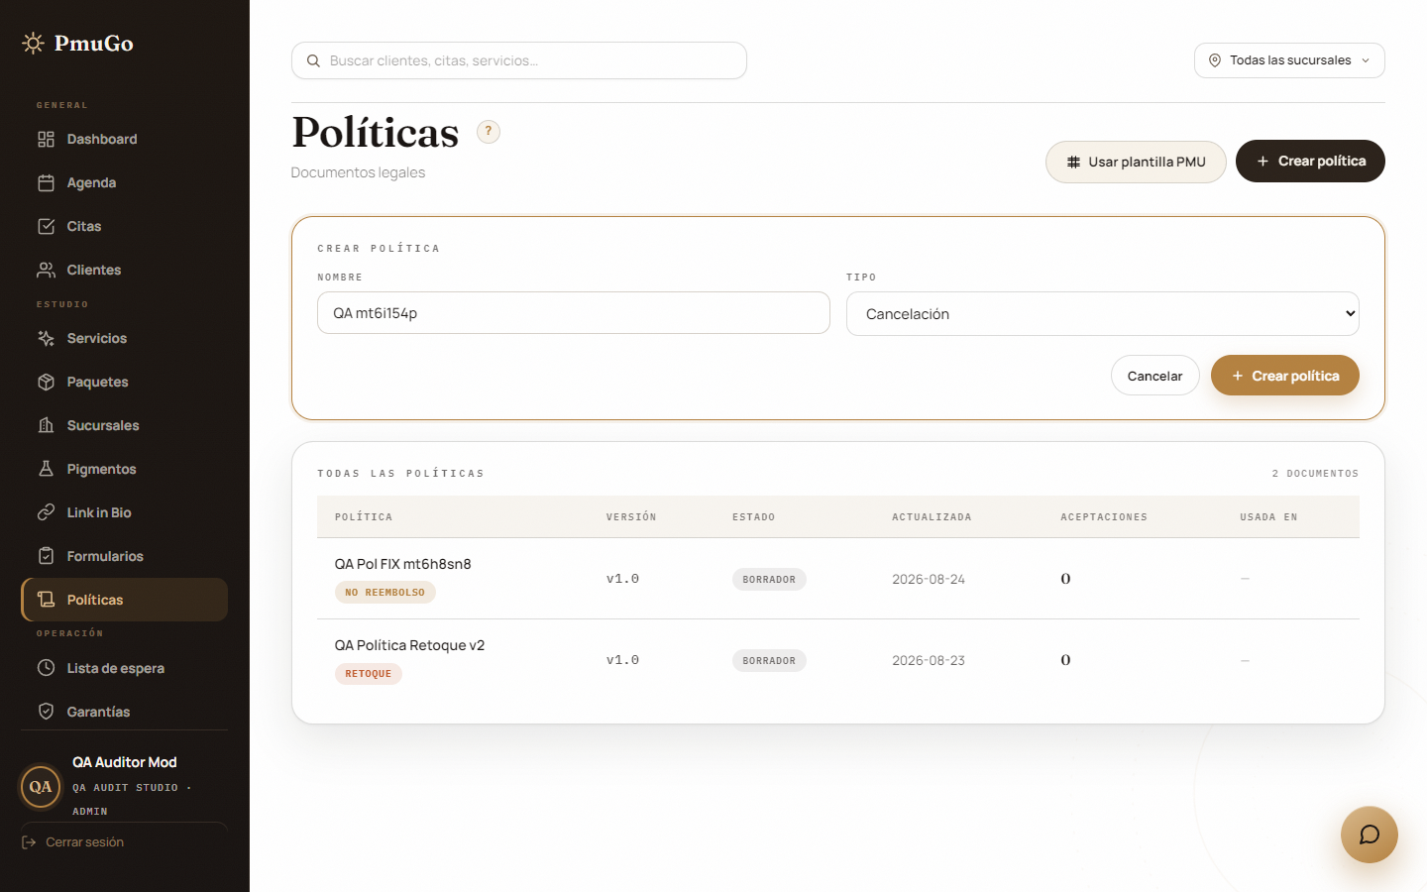
Task: Click the Actualizada column header
Action: (x=932, y=517)
